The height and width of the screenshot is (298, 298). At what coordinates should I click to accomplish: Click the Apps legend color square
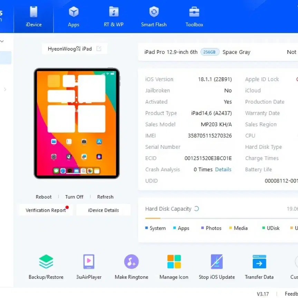click(x=174, y=228)
